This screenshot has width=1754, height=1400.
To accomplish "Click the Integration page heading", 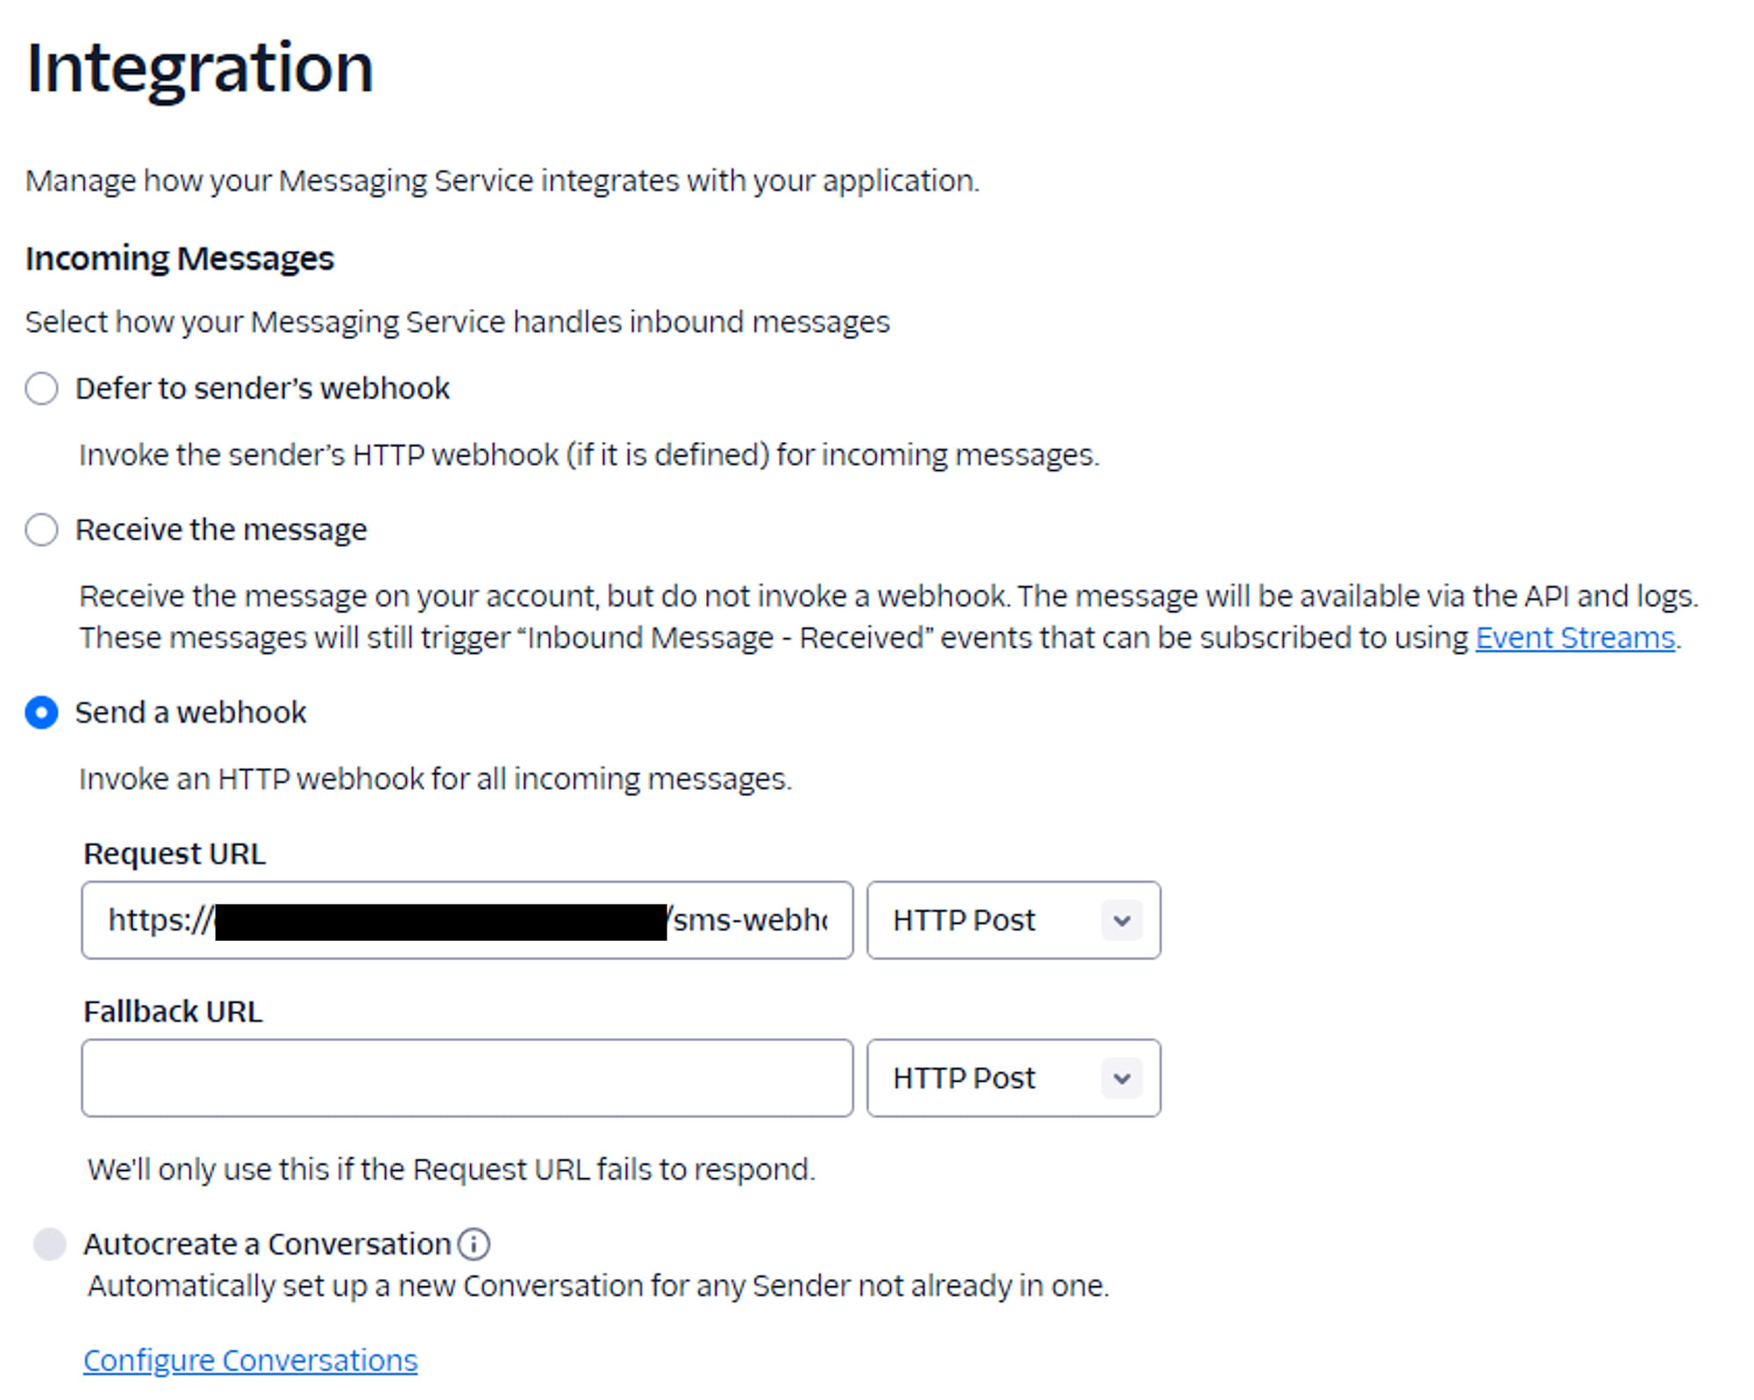I will pos(200,68).
